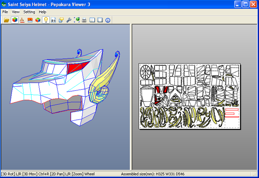Open the View menu
This screenshot has width=259, height=178.
16,12
